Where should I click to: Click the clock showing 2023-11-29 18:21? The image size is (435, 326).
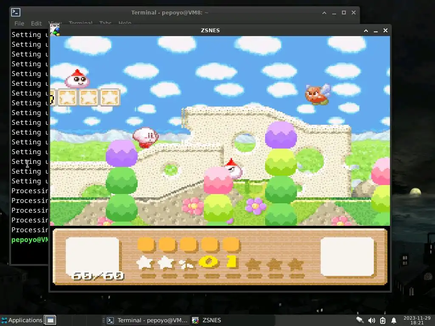click(x=417, y=320)
